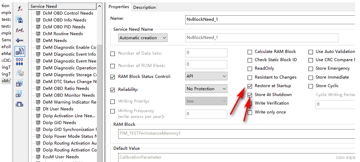Screen dimensions: 360x162
Task: Select DcM Routine Needs in list
Action: [63, 34]
